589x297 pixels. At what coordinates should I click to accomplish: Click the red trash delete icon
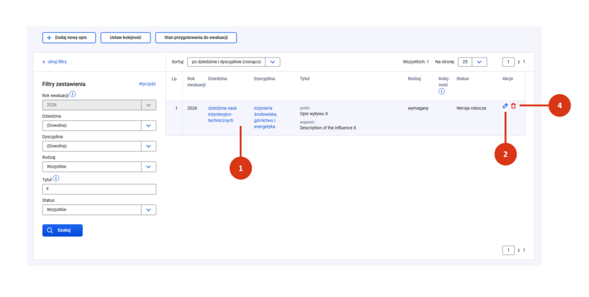[x=514, y=106]
